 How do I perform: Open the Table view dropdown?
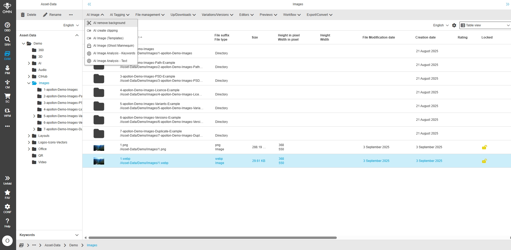pyautogui.click(x=485, y=25)
